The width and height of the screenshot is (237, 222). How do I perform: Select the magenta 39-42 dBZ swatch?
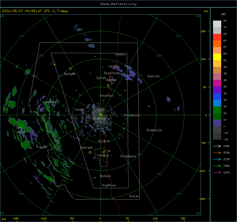click(217, 83)
